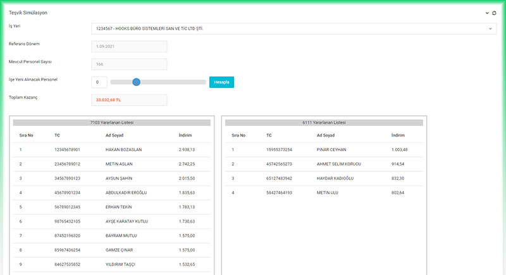The image size is (506, 275).
Task: Click the 7103 Yararlanan Listesi header
Action: point(111,122)
